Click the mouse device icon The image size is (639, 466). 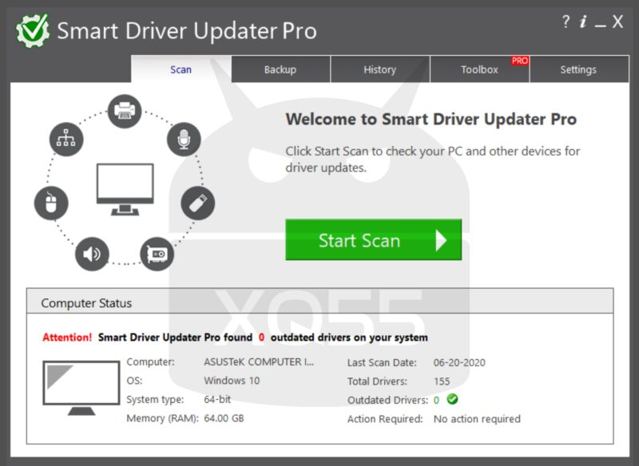pos(51,203)
